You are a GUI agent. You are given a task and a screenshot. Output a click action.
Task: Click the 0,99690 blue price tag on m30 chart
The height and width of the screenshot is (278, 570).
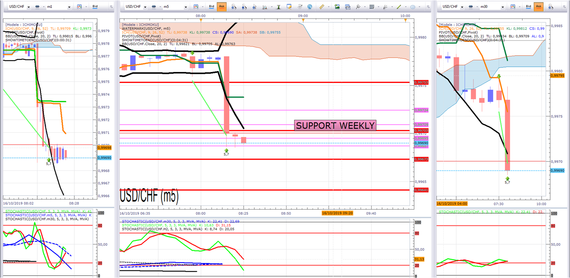pyautogui.click(x=557, y=170)
